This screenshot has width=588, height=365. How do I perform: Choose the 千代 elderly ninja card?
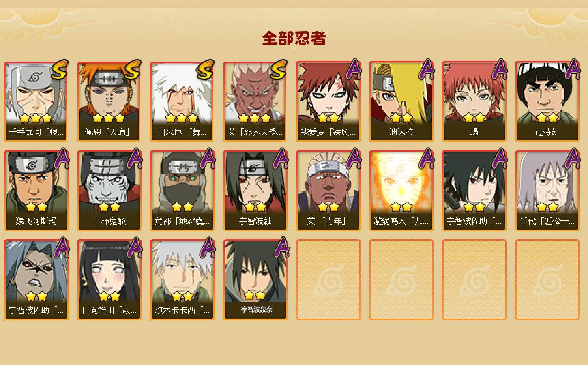(x=547, y=191)
